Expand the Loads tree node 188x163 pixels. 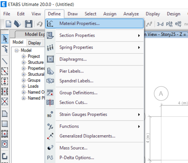click(x=23, y=86)
